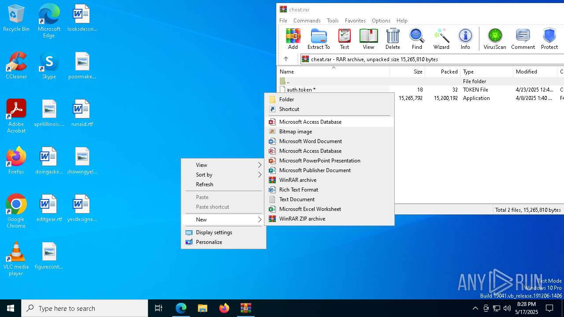
Task: Create a new Microsoft Excel Worksheet
Action: (329, 209)
